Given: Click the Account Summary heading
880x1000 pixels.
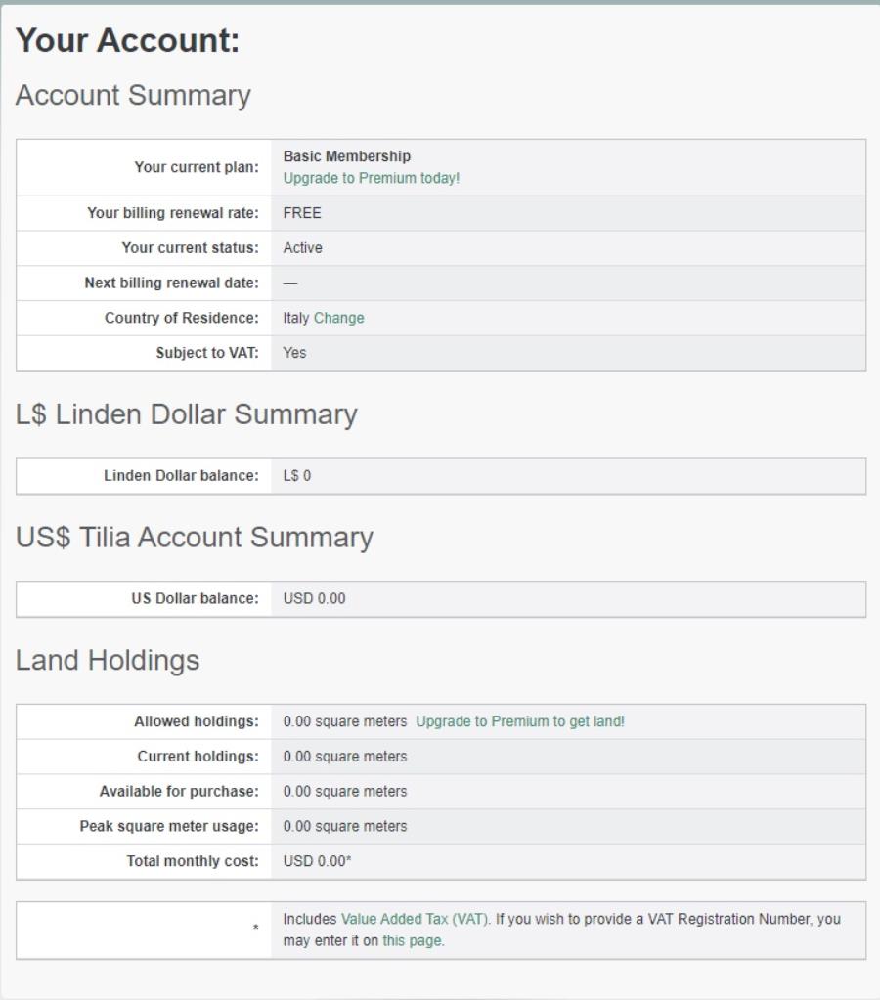Looking at the screenshot, I should tap(133, 96).
